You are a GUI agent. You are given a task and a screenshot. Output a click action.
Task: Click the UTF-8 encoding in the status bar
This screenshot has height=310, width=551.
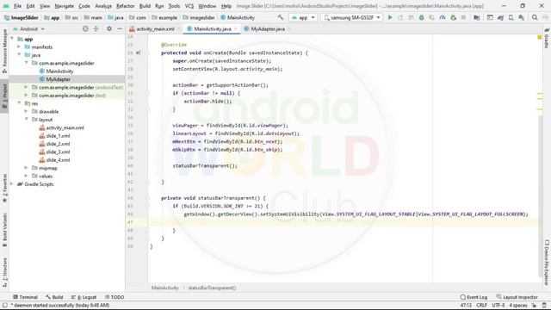[498, 305]
